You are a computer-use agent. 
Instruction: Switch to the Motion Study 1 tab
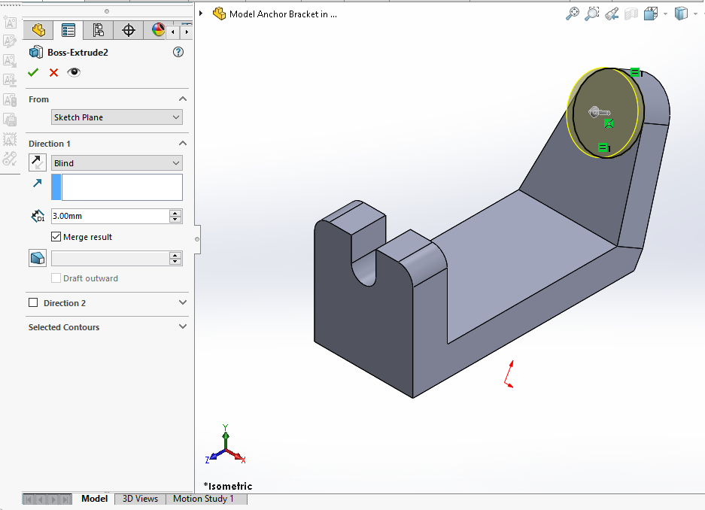pos(203,499)
